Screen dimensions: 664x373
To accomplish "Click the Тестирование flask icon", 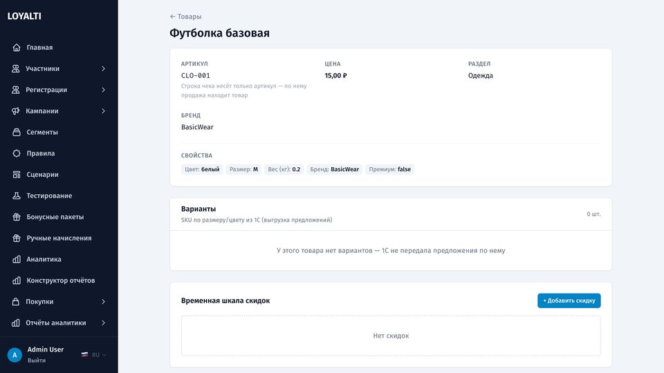I will 17,195.
